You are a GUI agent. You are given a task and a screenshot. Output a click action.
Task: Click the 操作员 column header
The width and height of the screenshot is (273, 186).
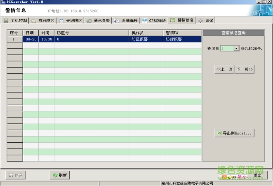pos(146,33)
